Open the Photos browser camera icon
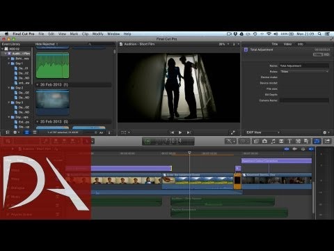The height and width of the screenshot is (251, 334). (x=264, y=141)
